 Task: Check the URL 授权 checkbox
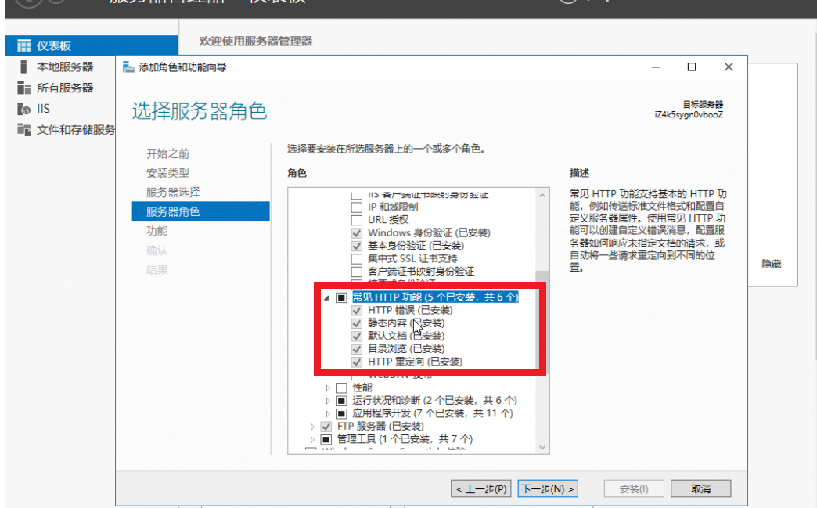356,220
